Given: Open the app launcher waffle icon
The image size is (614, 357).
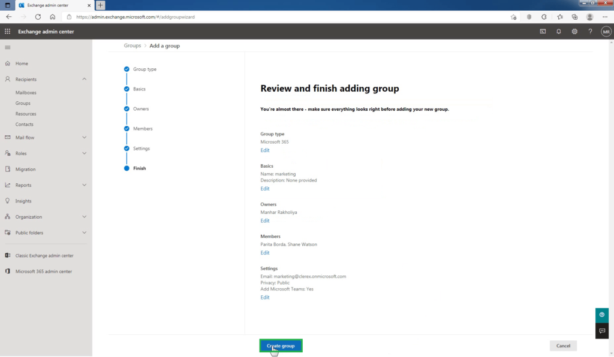Looking at the screenshot, I should [x=7, y=31].
